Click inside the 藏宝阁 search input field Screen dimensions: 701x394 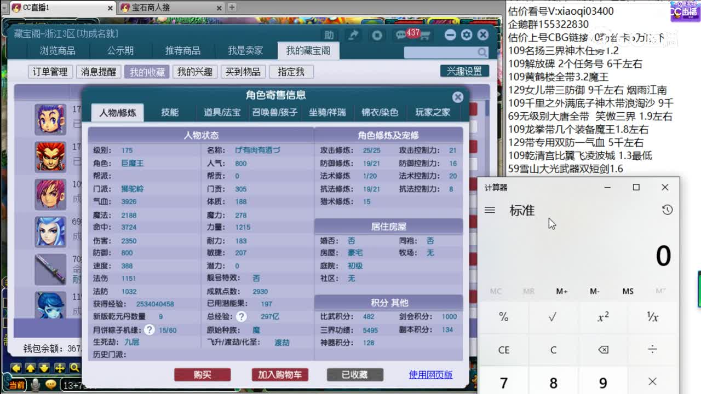438,52
